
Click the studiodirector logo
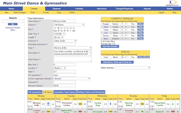tap(172, 3)
